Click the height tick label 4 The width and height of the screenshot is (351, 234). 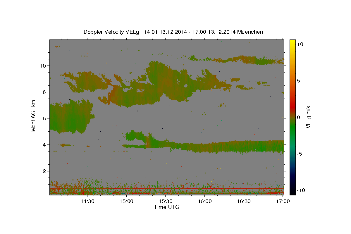45,145
